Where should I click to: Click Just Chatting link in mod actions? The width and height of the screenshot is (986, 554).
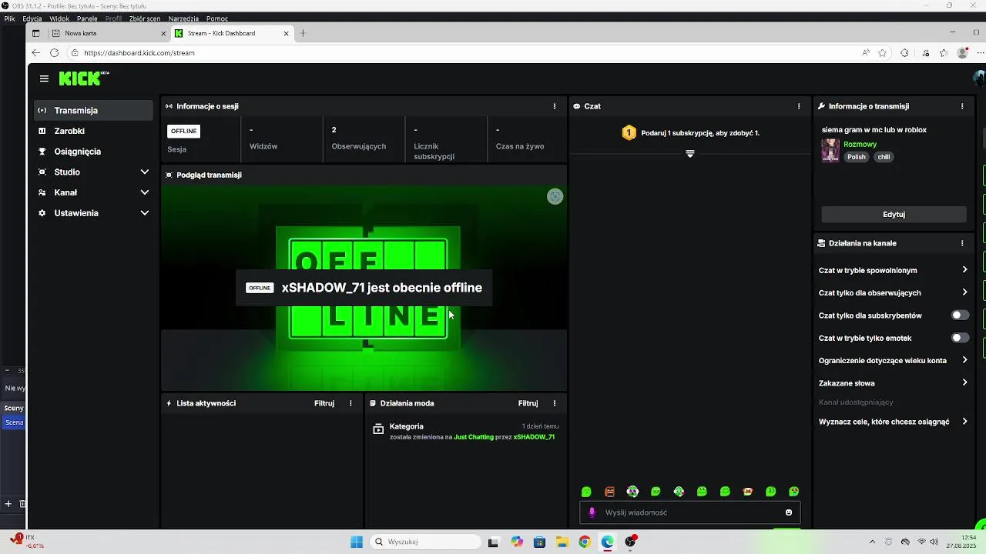pos(474,437)
